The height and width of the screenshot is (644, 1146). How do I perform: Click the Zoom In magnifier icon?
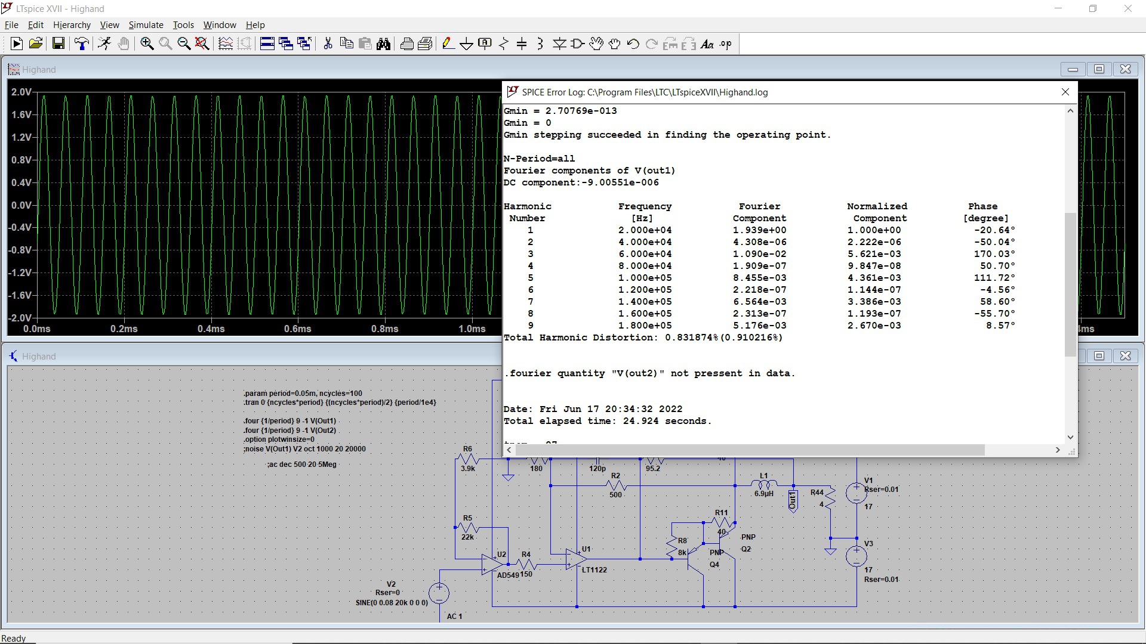[x=147, y=44]
